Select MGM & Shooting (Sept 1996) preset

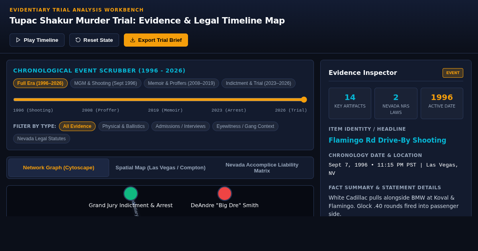click(106, 83)
